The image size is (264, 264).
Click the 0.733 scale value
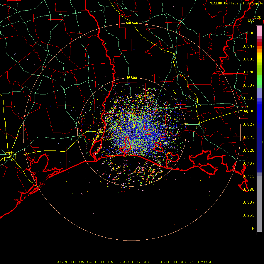[248, 98]
